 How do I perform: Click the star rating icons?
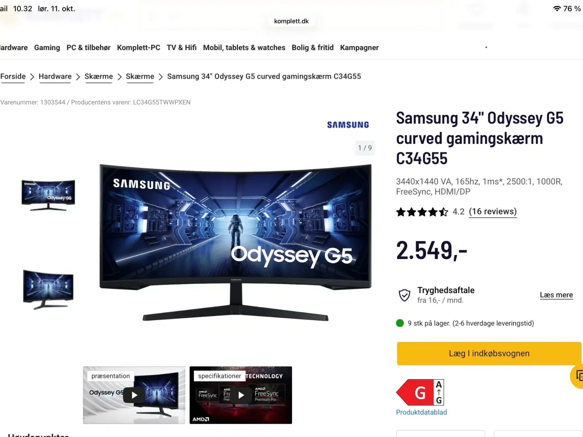422,212
